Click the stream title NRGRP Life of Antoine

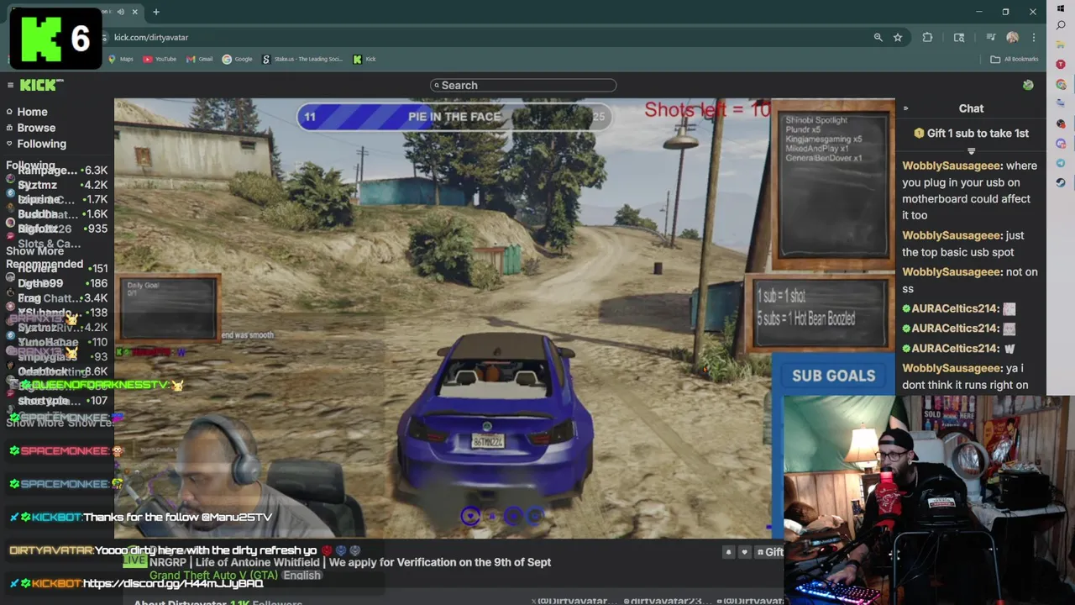click(350, 562)
